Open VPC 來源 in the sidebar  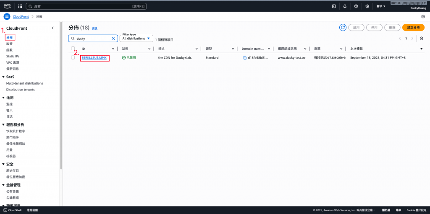(x=12, y=63)
